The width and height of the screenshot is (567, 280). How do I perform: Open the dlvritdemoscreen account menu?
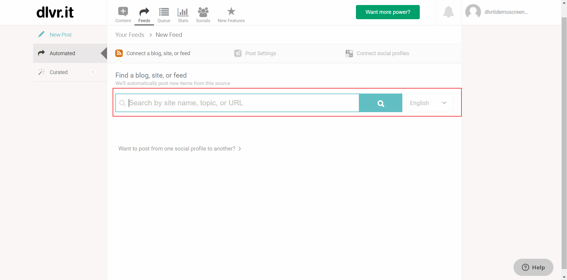[506, 12]
